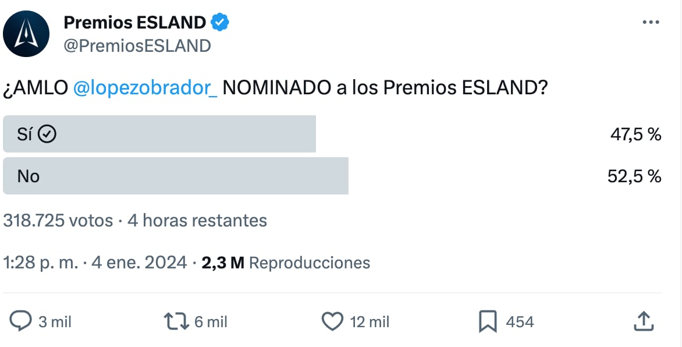Open the @PremiosESLAND handle link
Viewport: 682px width, 347px height.
[x=137, y=45]
